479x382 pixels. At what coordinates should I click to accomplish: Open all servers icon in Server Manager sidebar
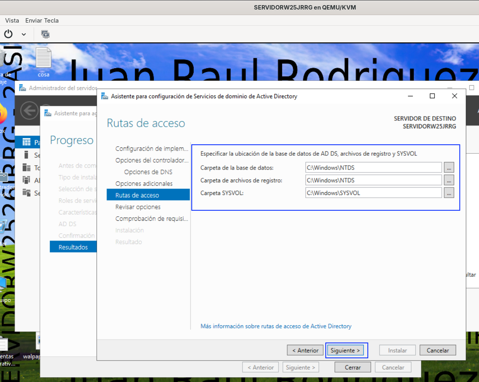point(27,167)
